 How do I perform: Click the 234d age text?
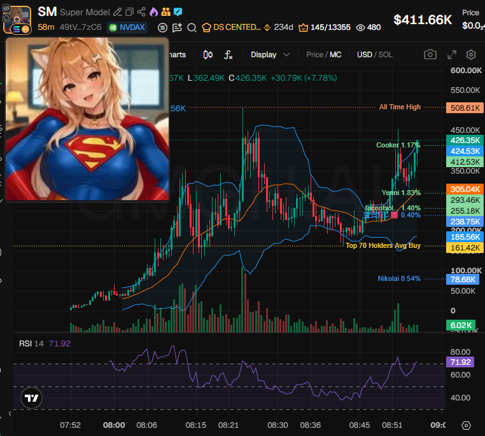(283, 27)
